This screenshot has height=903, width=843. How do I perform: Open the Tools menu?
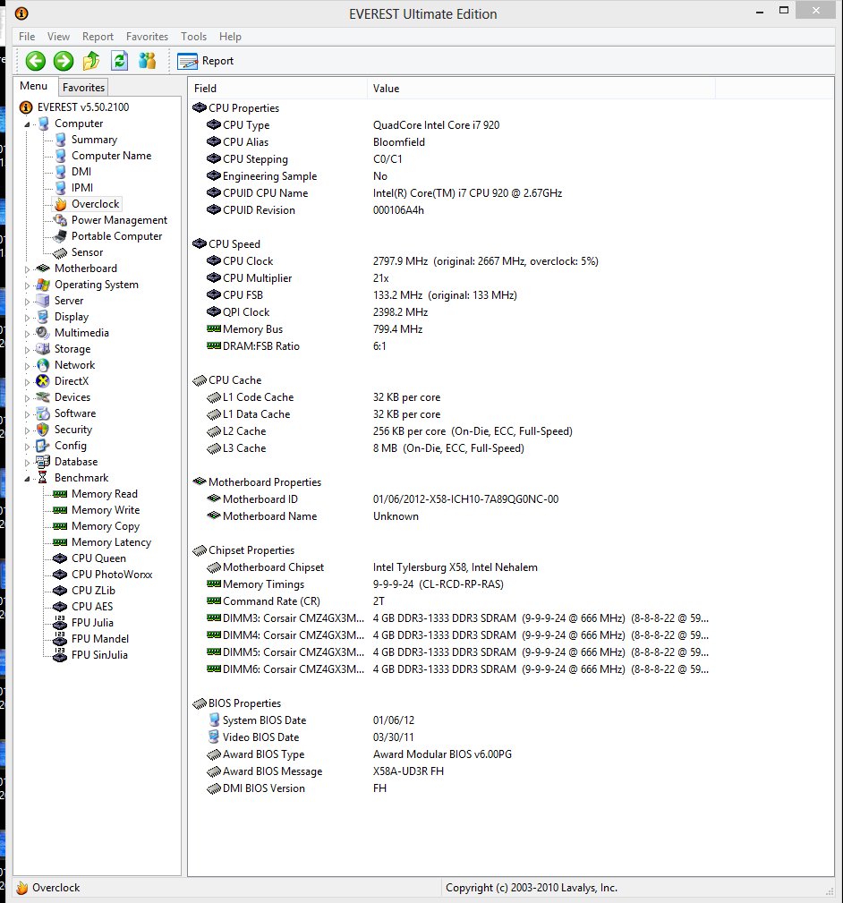(193, 37)
